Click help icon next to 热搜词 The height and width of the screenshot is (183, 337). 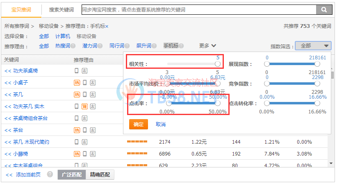pyautogui.click(x=73, y=46)
